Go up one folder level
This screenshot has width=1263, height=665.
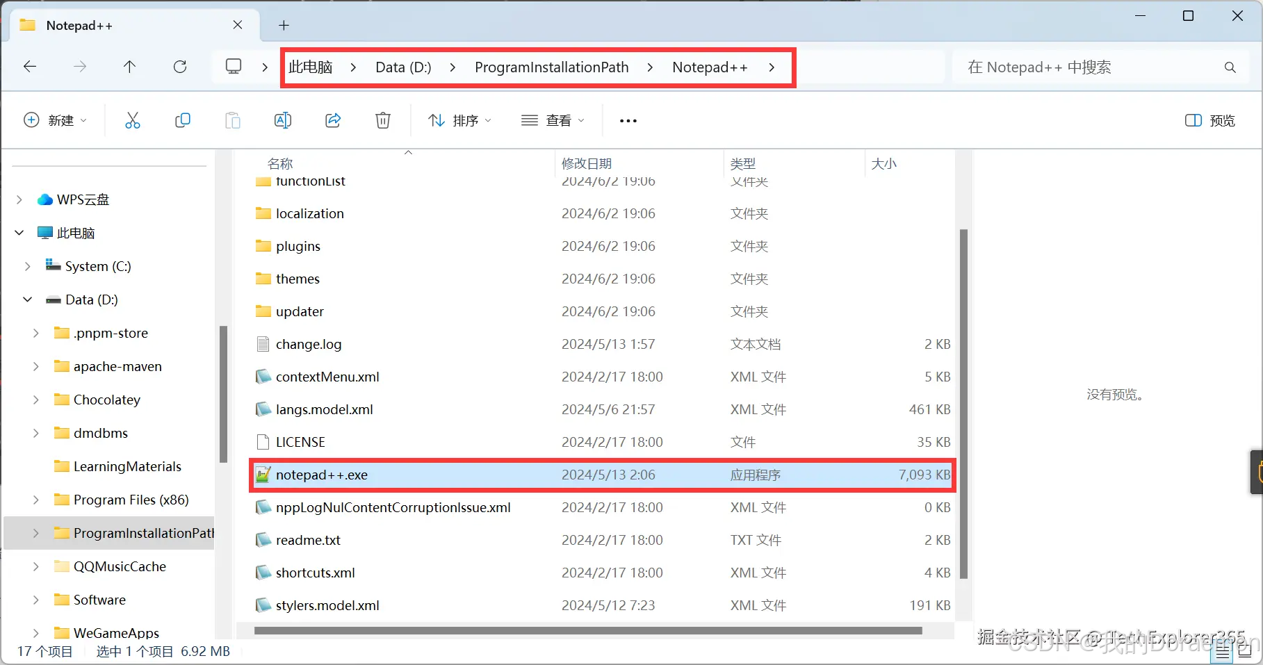[129, 67]
